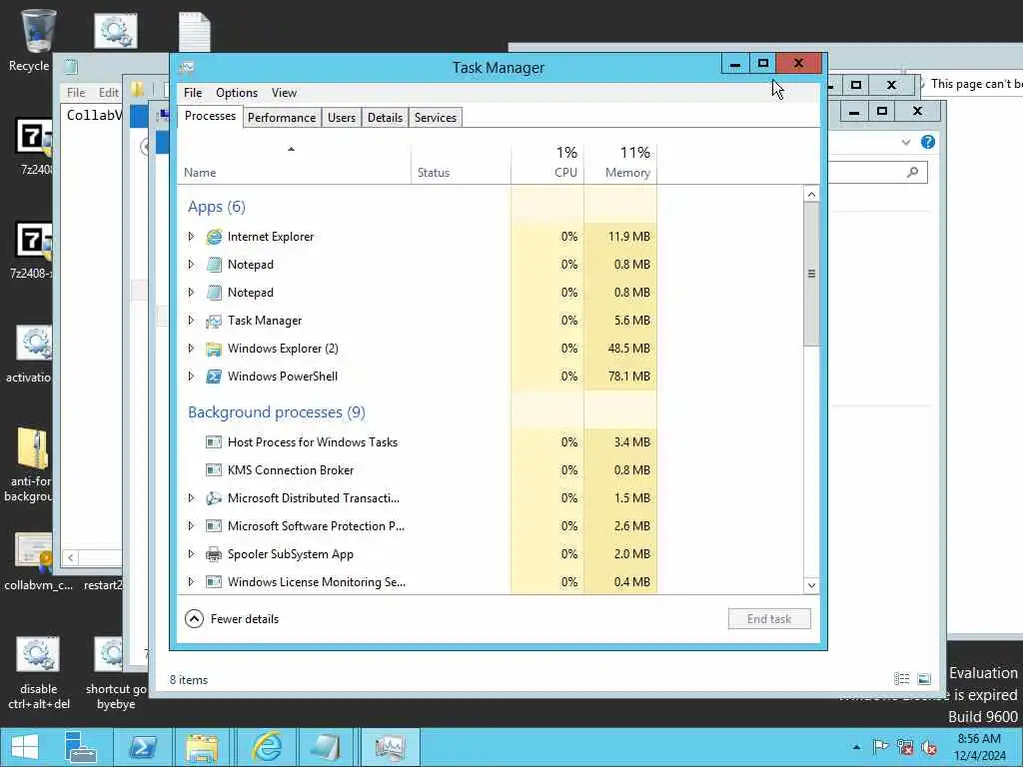Viewport: 1023px width, 767px height.
Task: Click details view icon in Explorer status bar
Action: [902, 679]
